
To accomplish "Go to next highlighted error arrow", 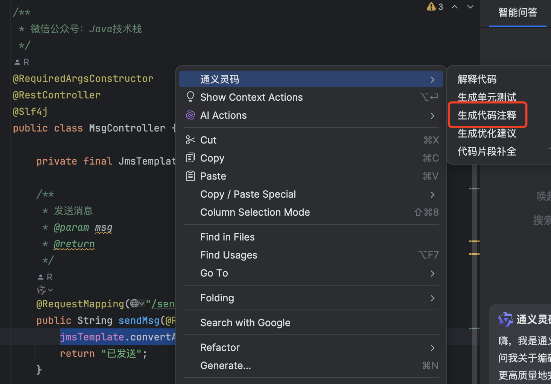I will pos(470,7).
